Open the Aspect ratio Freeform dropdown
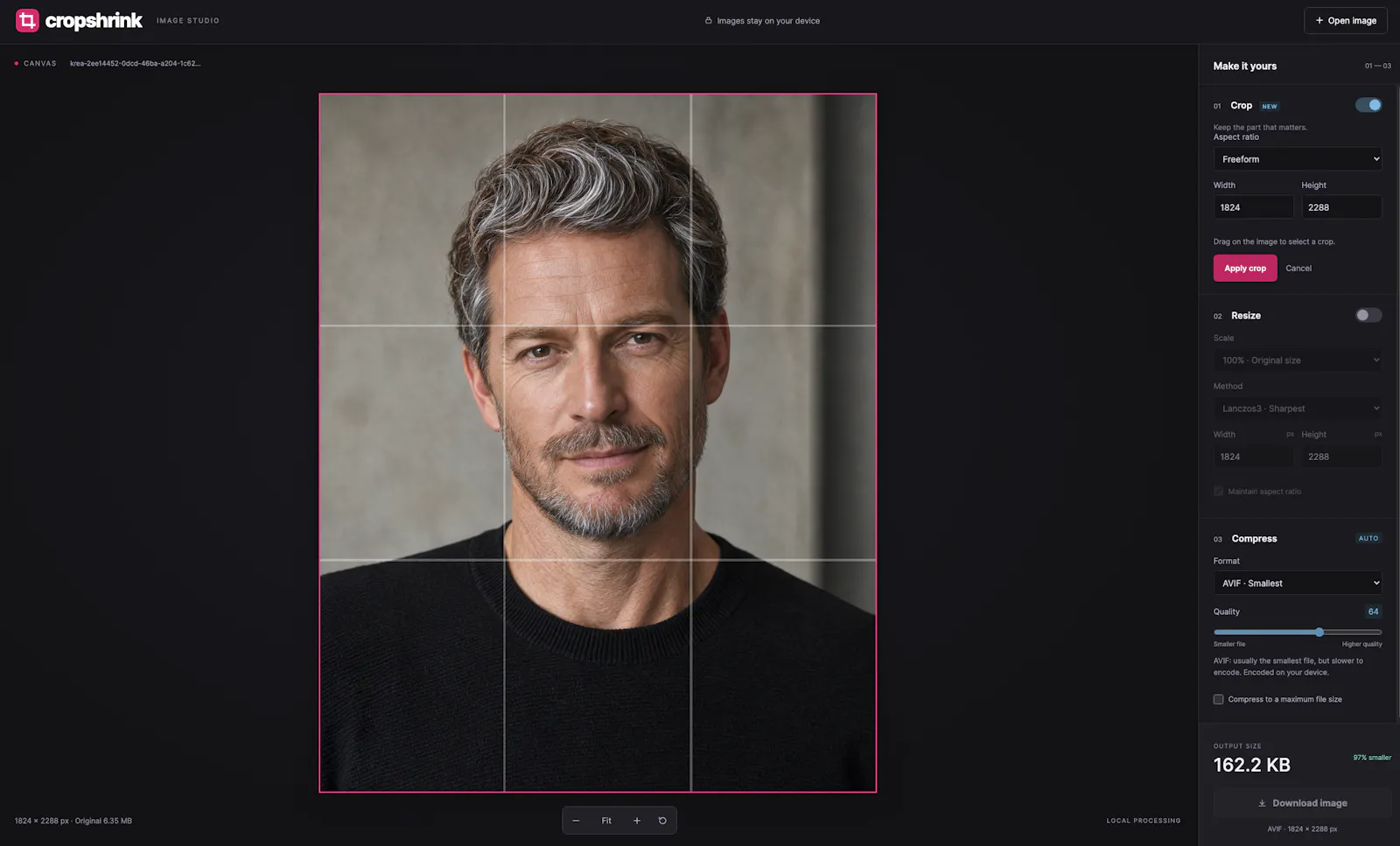This screenshot has height=846, width=1400. coord(1298,159)
